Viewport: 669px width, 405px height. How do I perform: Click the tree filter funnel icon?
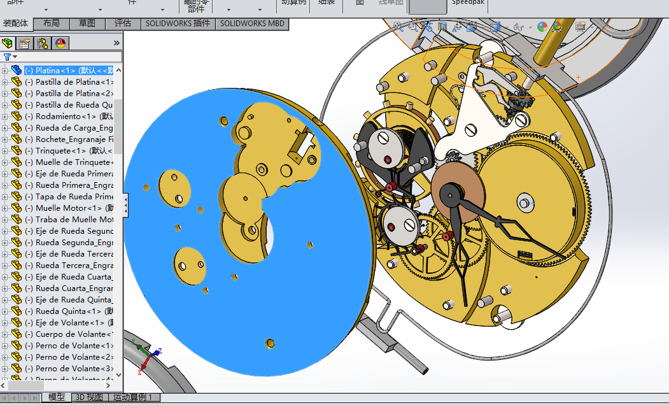point(7,56)
